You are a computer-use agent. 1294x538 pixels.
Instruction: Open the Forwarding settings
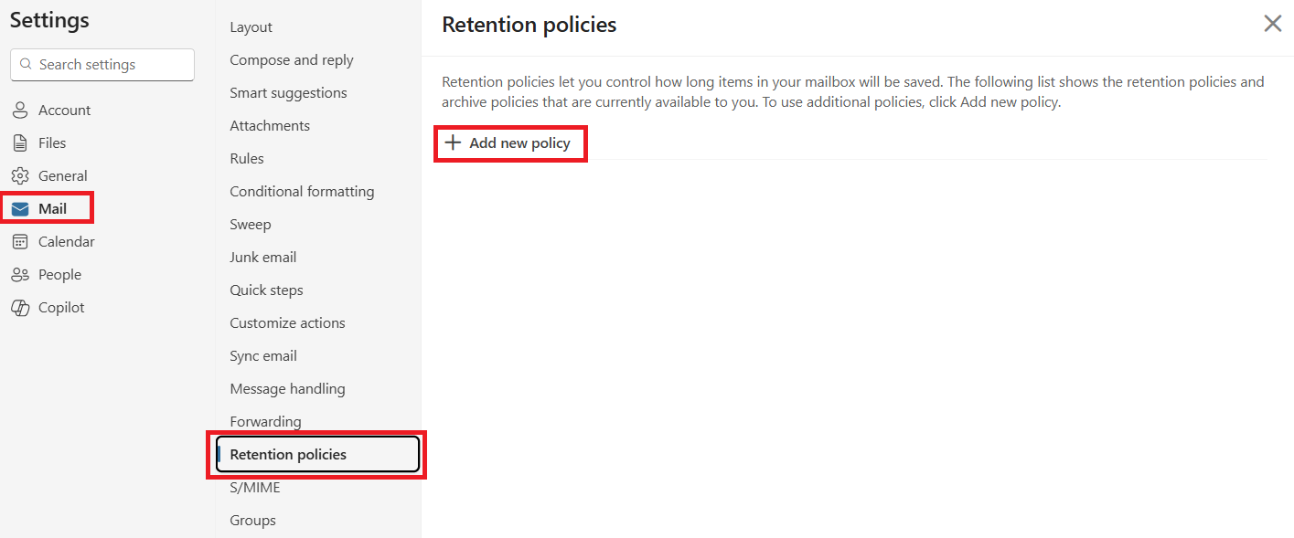265,422
